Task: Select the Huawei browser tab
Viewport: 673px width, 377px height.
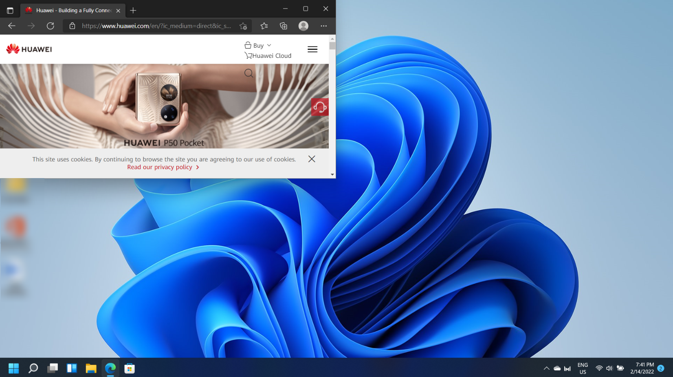Action: (73, 11)
